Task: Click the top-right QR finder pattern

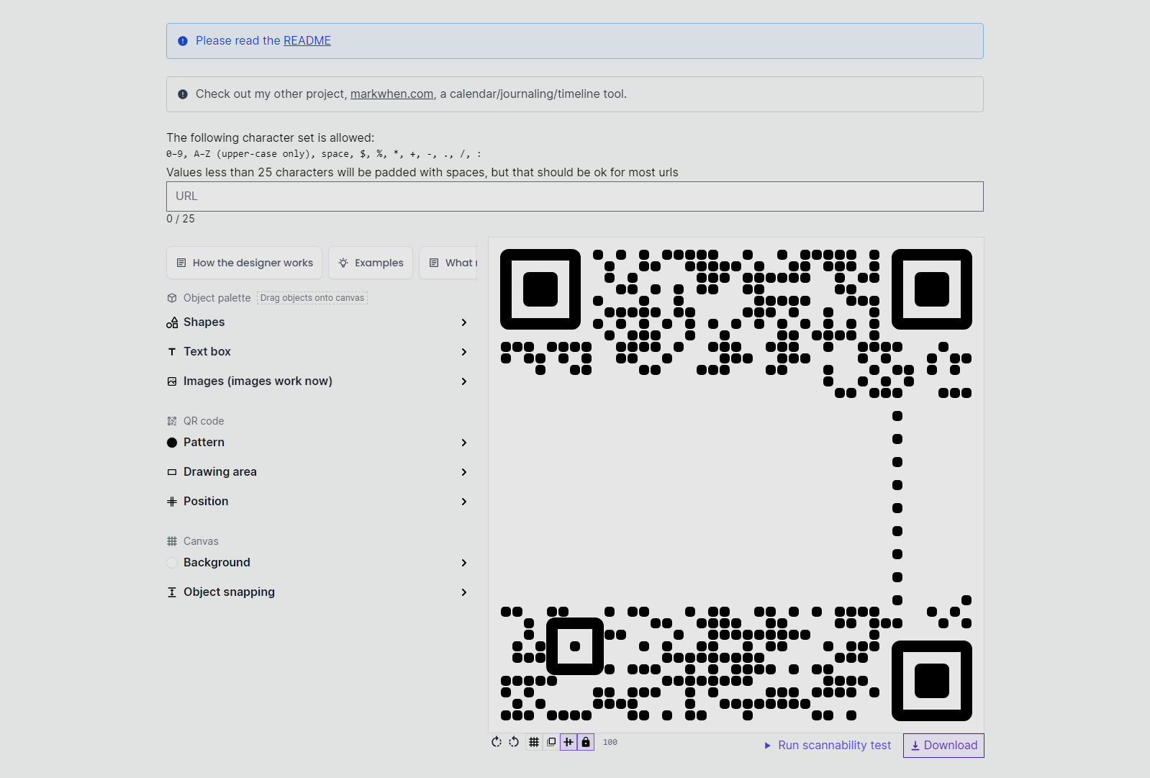Action: 932,289
